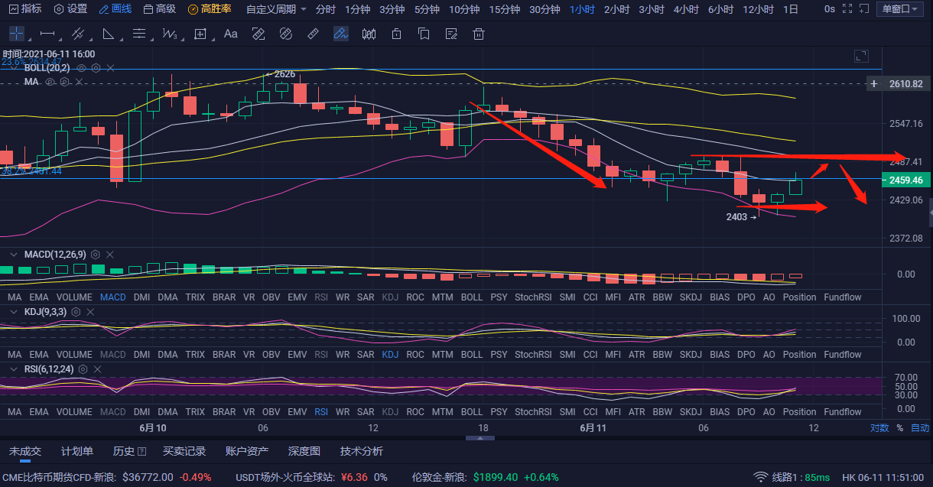Click the chart horizontal scrollbar below dates

pos(480,438)
